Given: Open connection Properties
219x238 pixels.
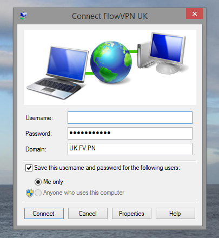Looking at the screenshot, I should (x=131, y=214).
